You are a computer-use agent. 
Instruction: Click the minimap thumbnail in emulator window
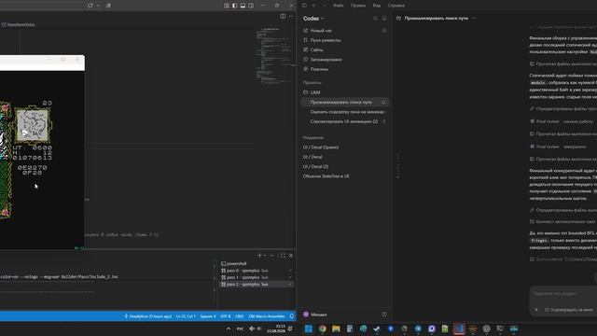click(x=33, y=124)
